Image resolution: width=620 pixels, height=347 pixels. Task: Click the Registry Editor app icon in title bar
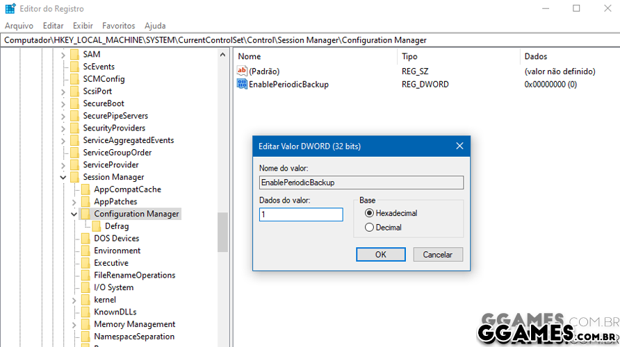click(x=10, y=9)
